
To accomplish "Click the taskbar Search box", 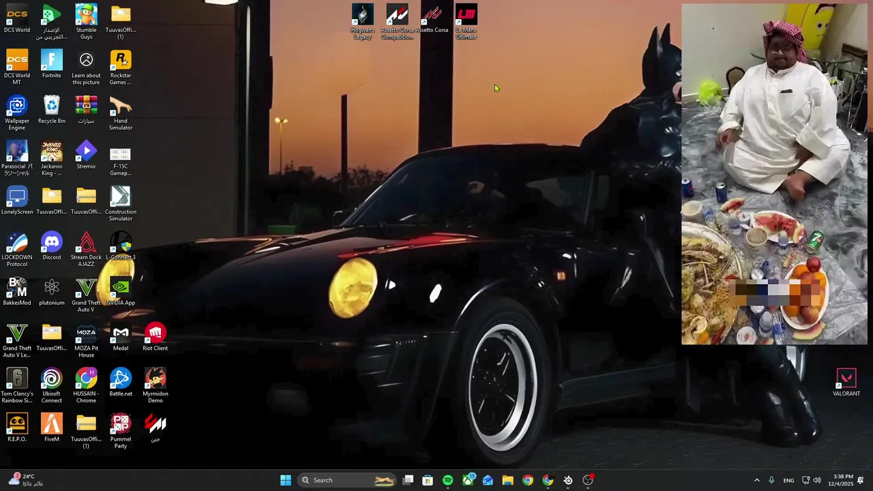I will point(346,480).
